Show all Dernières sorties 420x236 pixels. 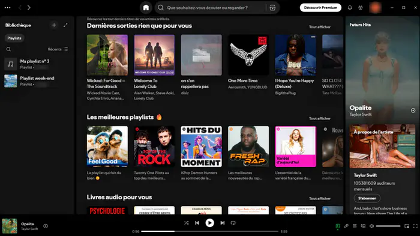pyautogui.click(x=320, y=27)
